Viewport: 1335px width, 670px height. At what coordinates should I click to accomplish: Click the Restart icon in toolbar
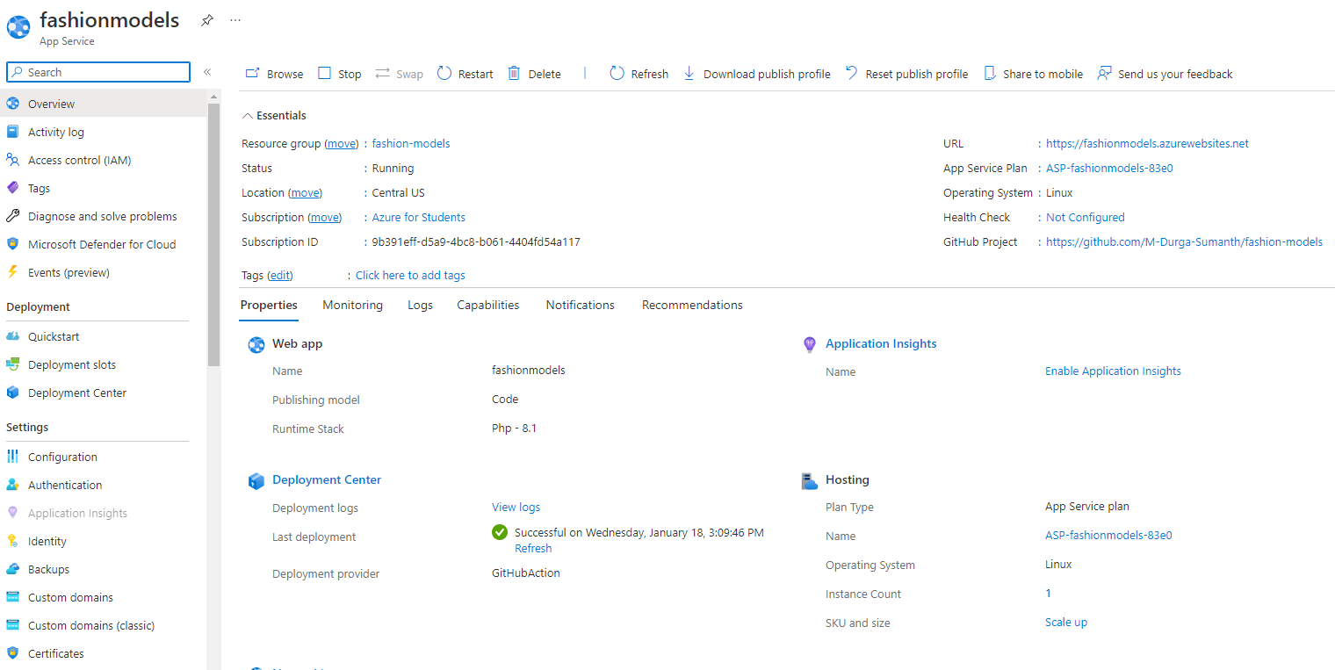coord(444,74)
